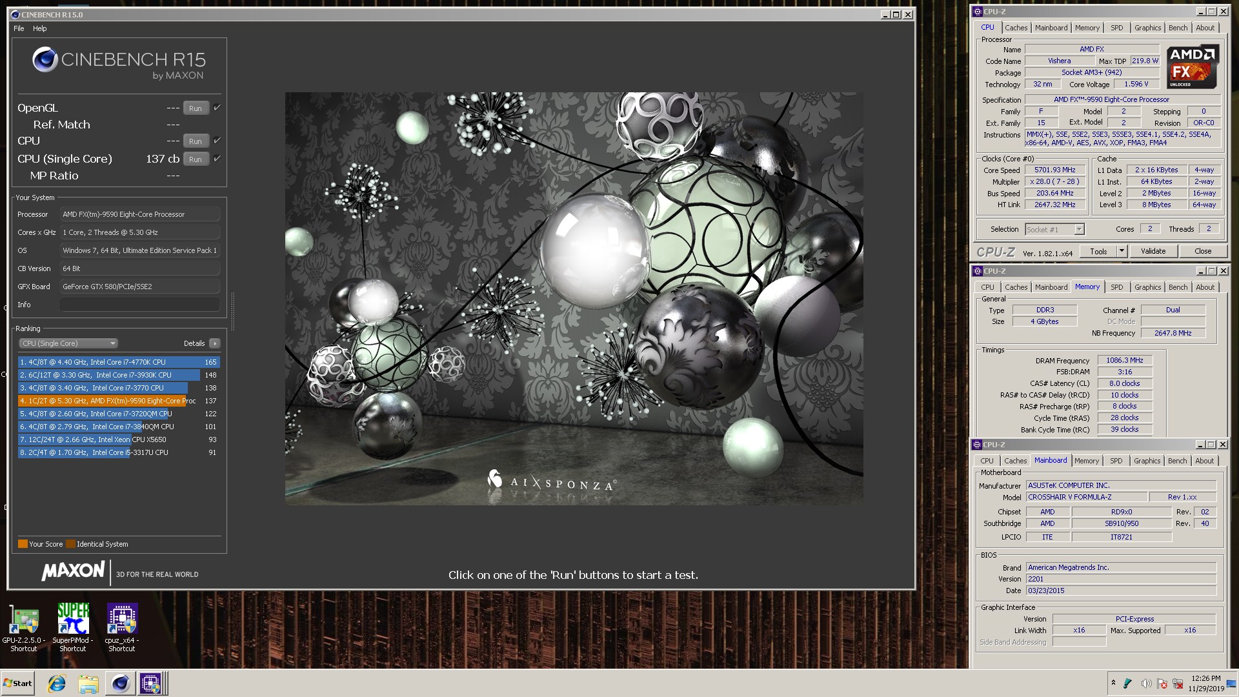The image size is (1239, 697).
Task: Toggle the CPU test checkbox
Action: [217, 140]
